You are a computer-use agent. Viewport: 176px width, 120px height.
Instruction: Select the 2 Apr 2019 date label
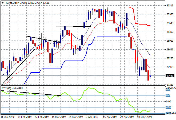click(x=92, y=117)
